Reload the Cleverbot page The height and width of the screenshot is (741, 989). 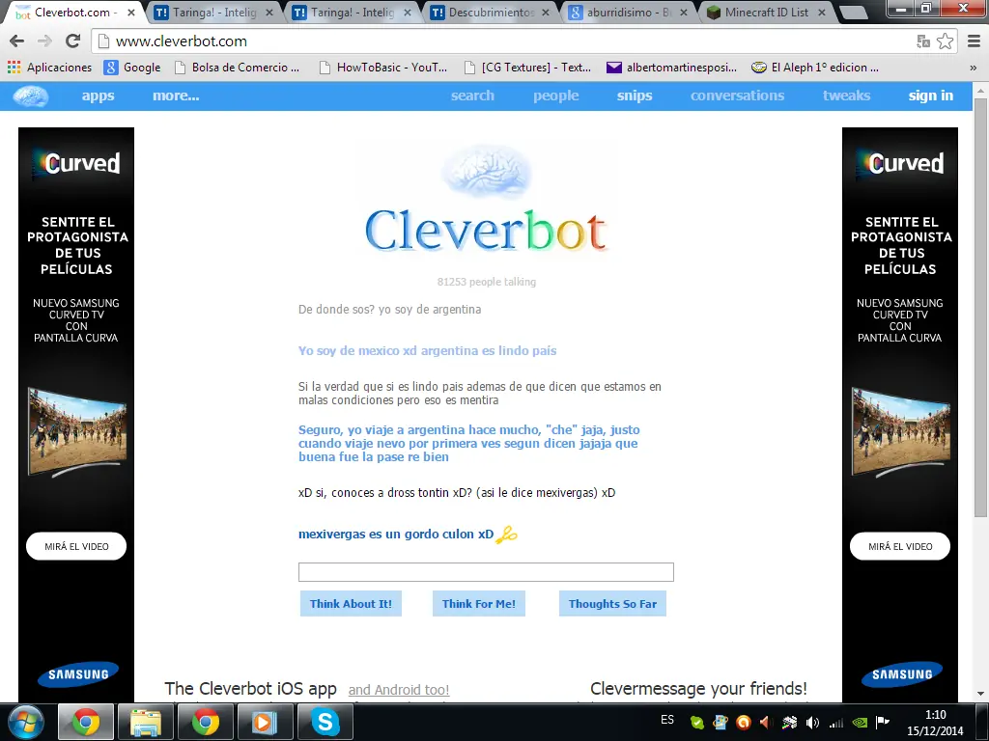pos(73,41)
